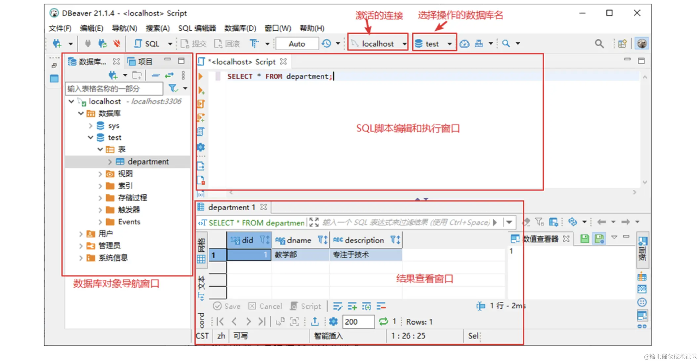Image resolution: width=699 pixels, height=362 pixels.
Task: Click the 数值查看器 panel tab
Action: pyautogui.click(x=540, y=239)
